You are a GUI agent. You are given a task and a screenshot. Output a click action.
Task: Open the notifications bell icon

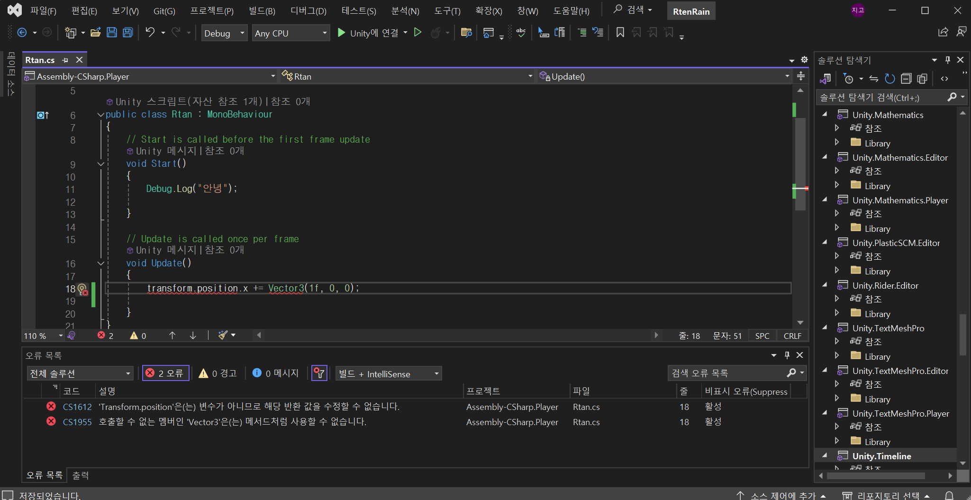(949, 496)
